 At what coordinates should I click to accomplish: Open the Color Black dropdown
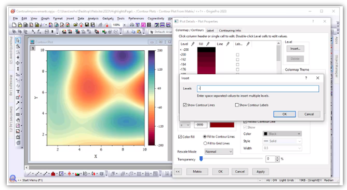point(282,134)
